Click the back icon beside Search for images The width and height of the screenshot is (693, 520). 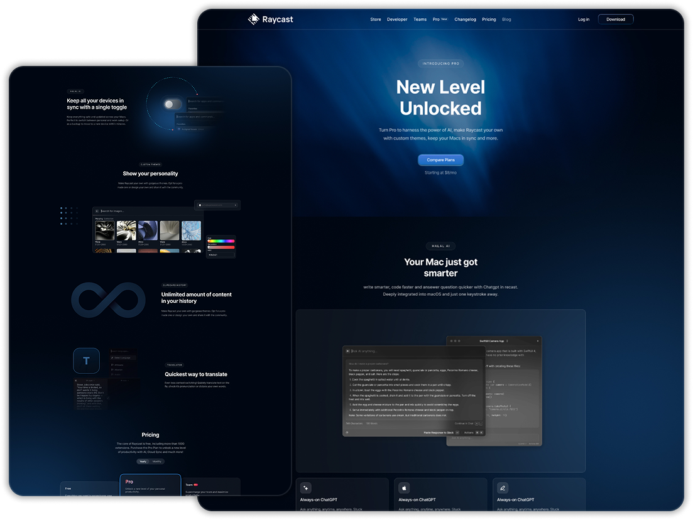(97, 211)
